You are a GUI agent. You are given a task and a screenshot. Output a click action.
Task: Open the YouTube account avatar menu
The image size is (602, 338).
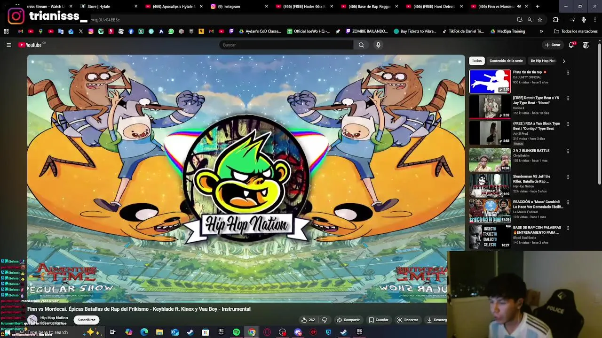[x=586, y=45]
